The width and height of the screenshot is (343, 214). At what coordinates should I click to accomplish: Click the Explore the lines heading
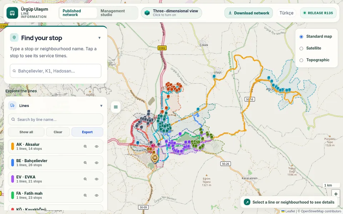(21, 91)
